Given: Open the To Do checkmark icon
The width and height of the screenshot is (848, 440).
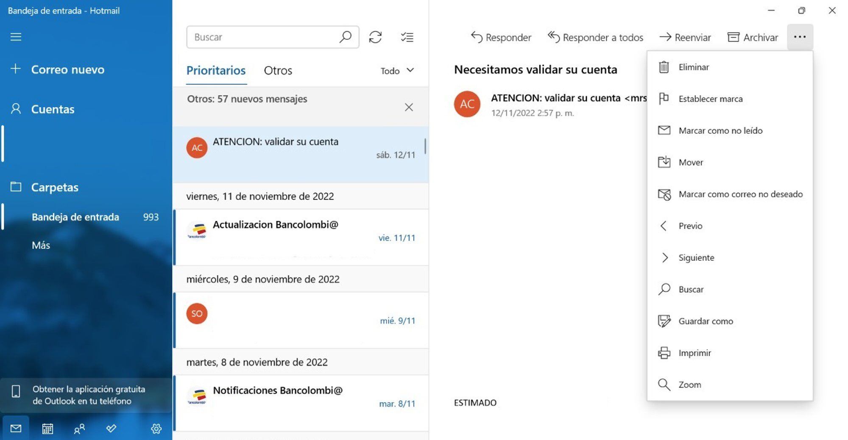Looking at the screenshot, I should (111, 429).
